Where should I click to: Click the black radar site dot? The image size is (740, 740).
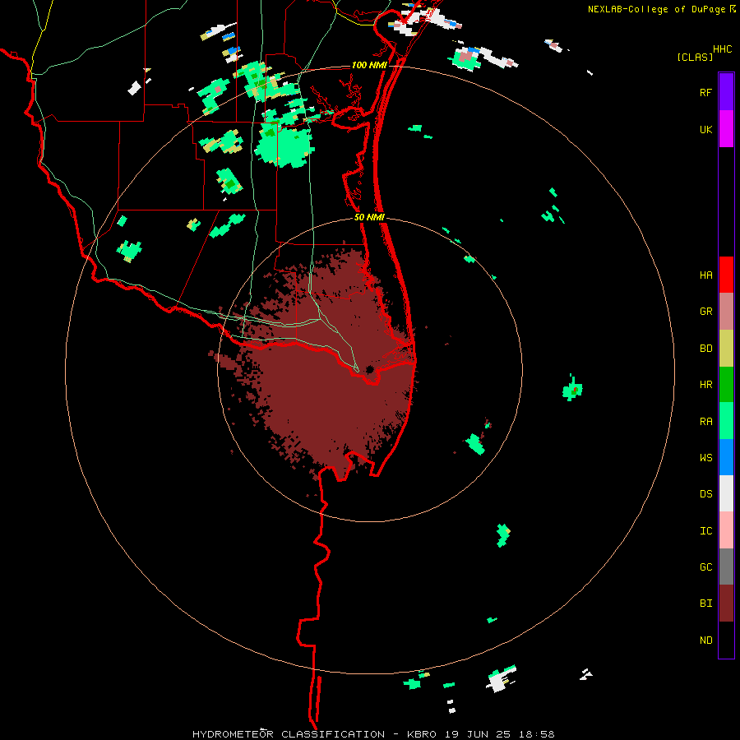point(369,369)
